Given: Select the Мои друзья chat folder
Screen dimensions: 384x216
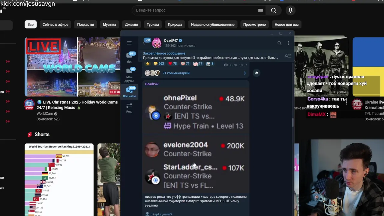Looking at the screenshot, I should [x=129, y=75].
